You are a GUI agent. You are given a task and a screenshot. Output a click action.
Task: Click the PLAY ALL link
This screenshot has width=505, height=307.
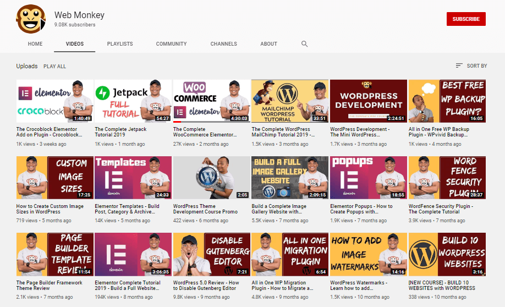point(55,67)
